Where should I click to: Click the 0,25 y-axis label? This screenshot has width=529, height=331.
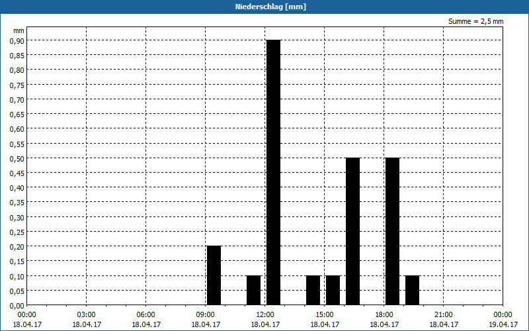click(x=17, y=232)
